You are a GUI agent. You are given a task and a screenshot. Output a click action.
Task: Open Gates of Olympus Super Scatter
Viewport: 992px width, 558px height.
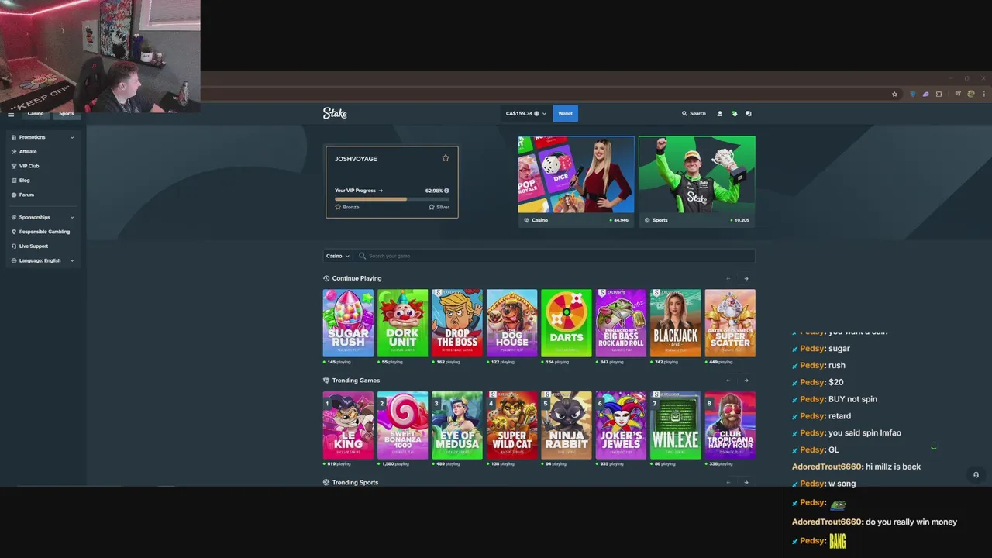pos(730,323)
